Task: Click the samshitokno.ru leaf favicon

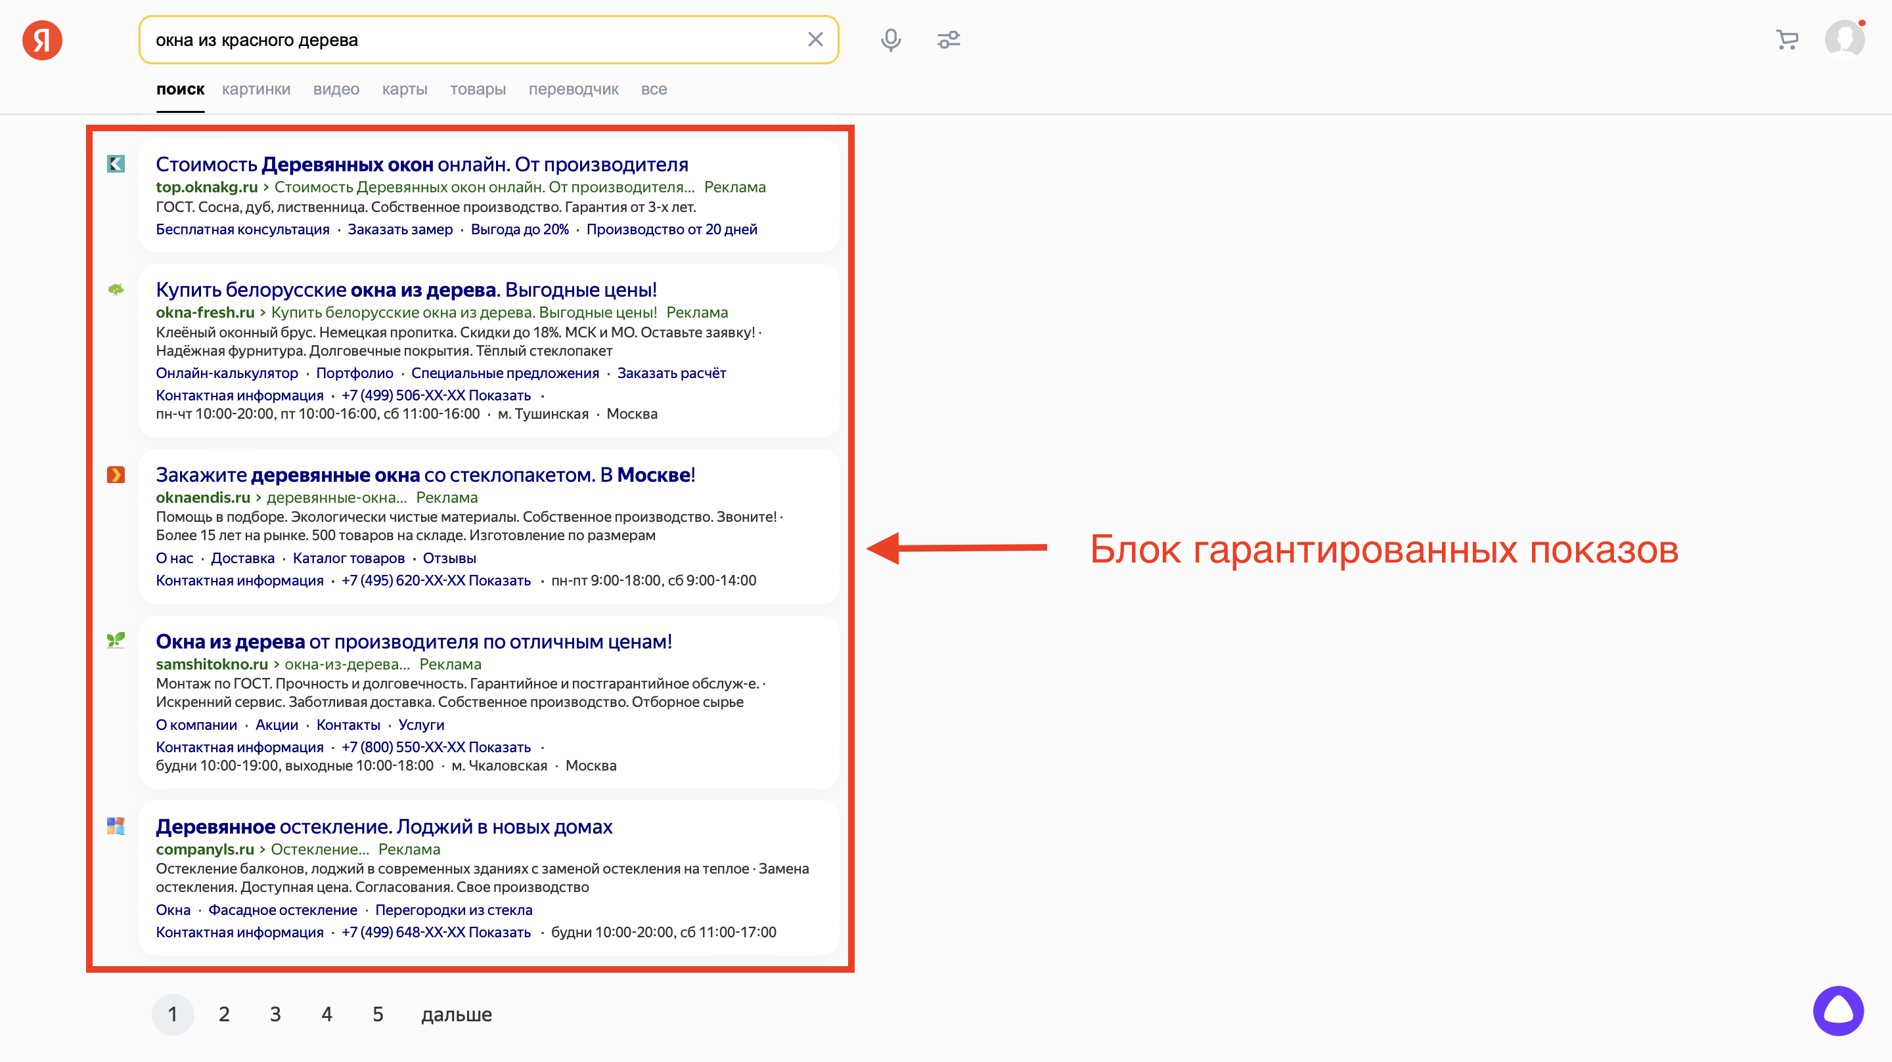Action: click(x=116, y=641)
